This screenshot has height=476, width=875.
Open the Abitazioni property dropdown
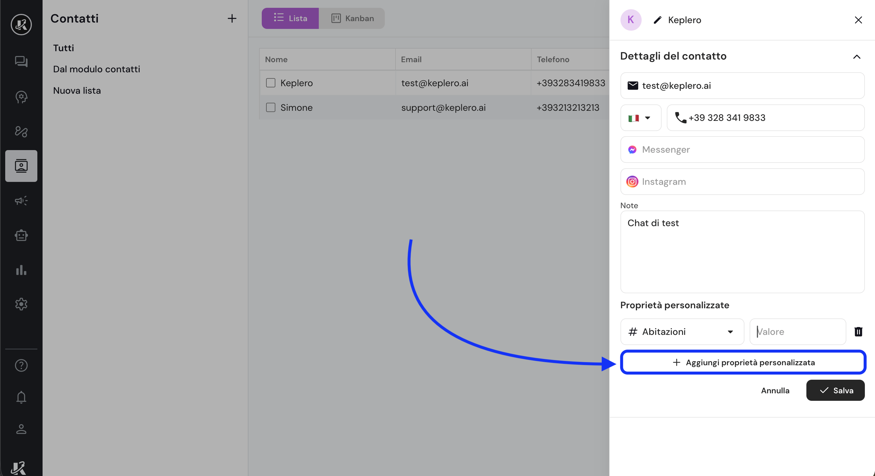pyautogui.click(x=682, y=331)
